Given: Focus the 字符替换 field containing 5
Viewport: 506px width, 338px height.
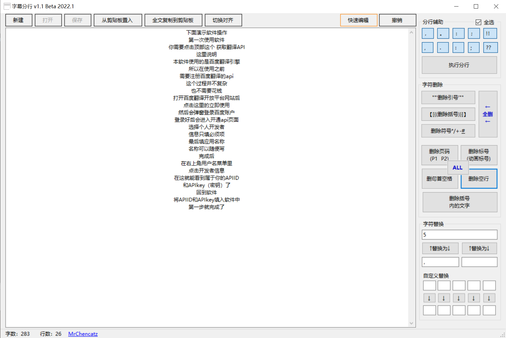Looking at the screenshot, I should 460,235.
